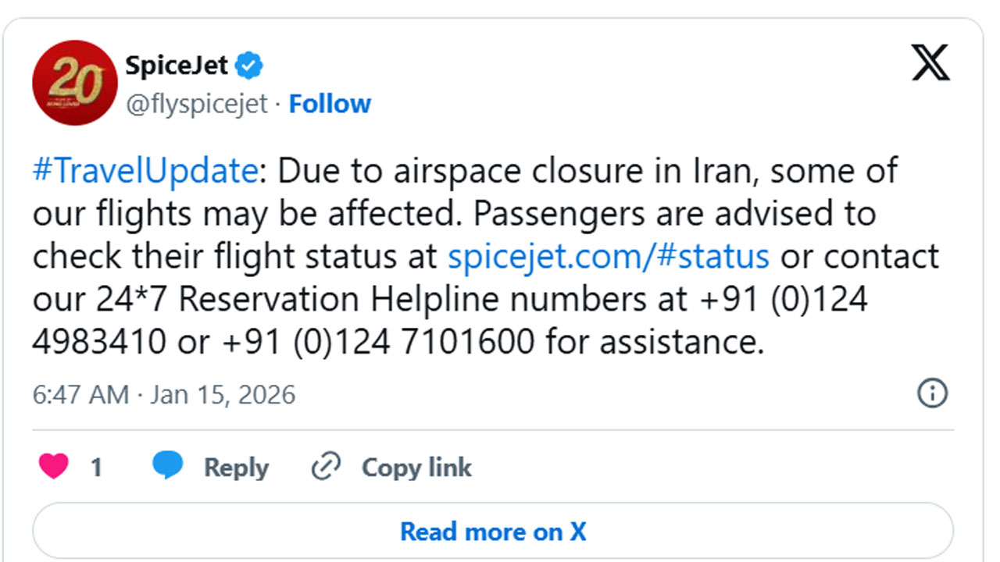Click the reply speech bubble icon
The image size is (1000, 562).
(168, 465)
